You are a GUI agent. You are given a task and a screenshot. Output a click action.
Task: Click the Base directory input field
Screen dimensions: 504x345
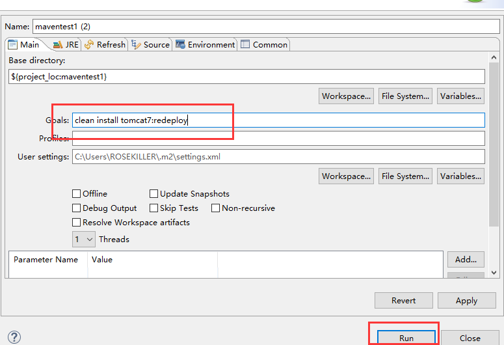(246, 77)
